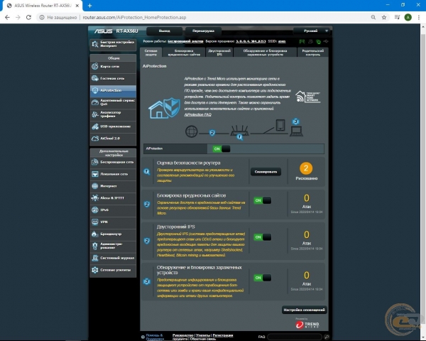Click Two-Way IPS attack count 0
426x341 pixels.
pos(307,234)
